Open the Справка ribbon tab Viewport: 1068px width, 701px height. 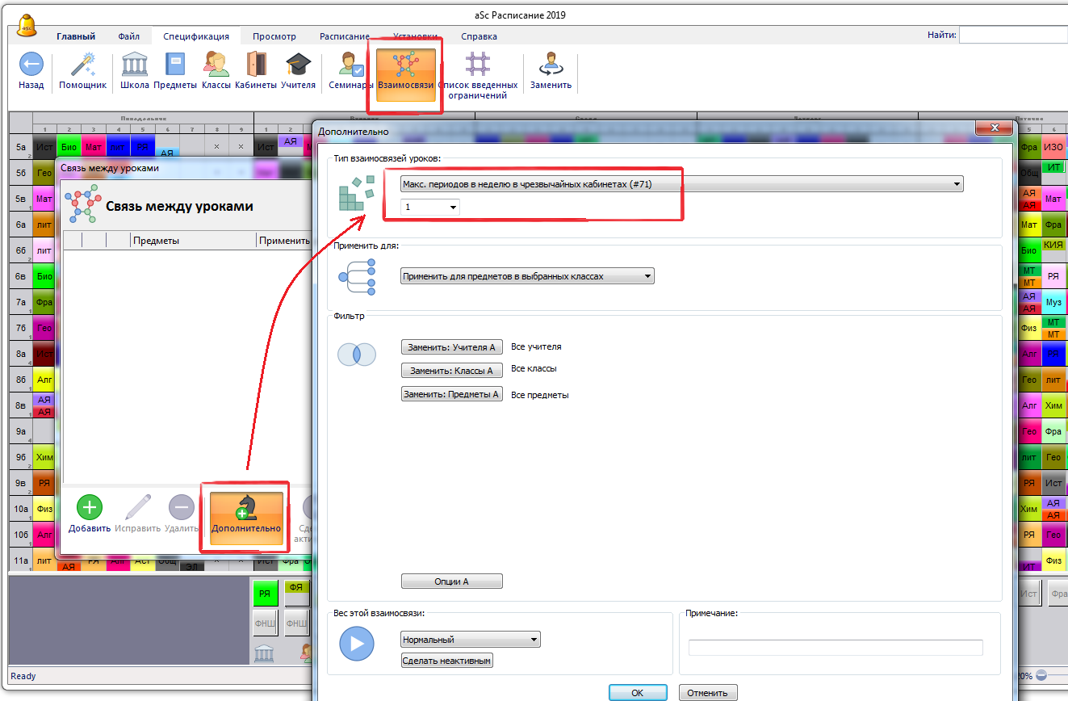(x=479, y=36)
